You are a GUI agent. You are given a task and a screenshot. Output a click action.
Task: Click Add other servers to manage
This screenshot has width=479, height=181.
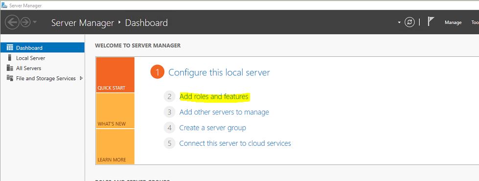pyautogui.click(x=224, y=112)
